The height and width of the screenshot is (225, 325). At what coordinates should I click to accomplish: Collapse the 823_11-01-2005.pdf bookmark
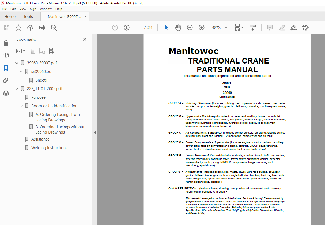tap(17, 89)
